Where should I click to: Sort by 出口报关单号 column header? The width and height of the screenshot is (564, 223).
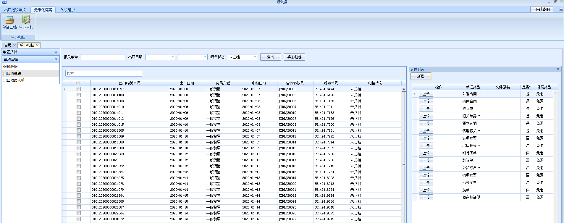[130, 83]
